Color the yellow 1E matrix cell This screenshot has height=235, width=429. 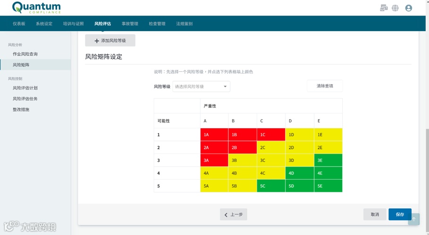point(328,135)
